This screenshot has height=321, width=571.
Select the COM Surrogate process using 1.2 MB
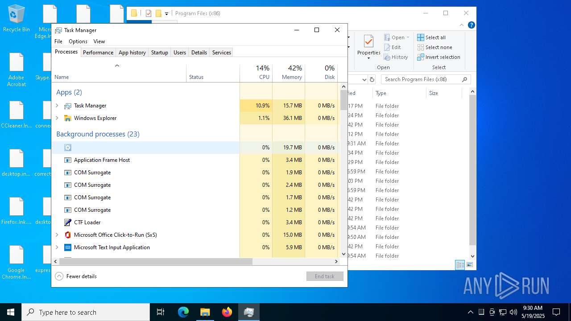195,210
